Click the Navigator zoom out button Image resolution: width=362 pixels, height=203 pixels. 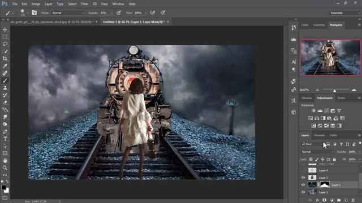click(x=317, y=90)
